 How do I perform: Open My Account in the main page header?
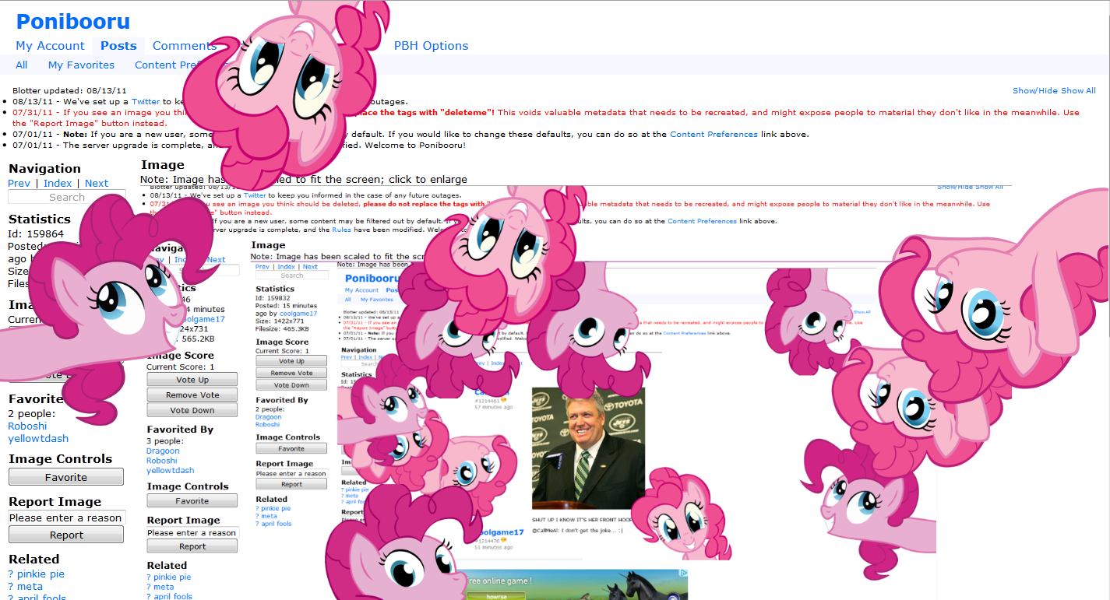(50, 46)
